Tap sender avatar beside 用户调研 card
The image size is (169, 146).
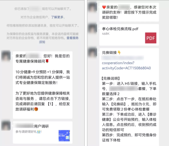point(6,125)
